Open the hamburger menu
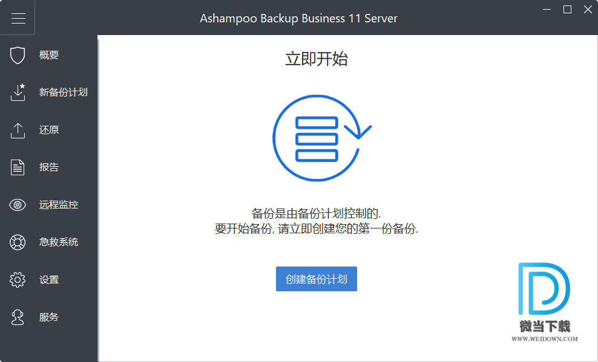The width and height of the screenshot is (598, 362). (x=18, y=18)
